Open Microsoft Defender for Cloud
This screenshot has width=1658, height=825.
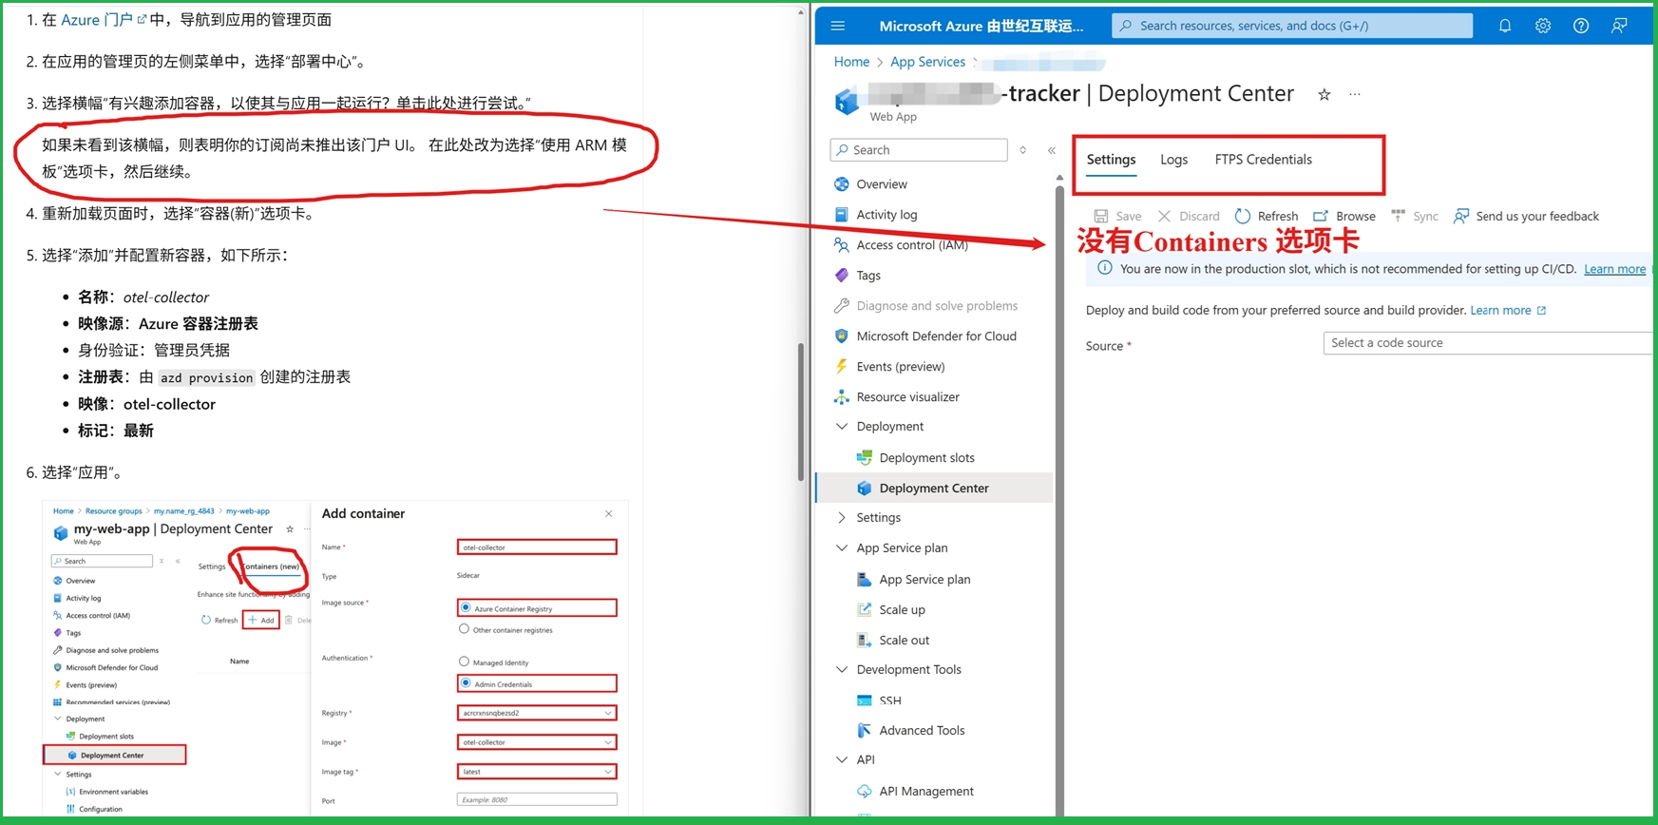936,336
